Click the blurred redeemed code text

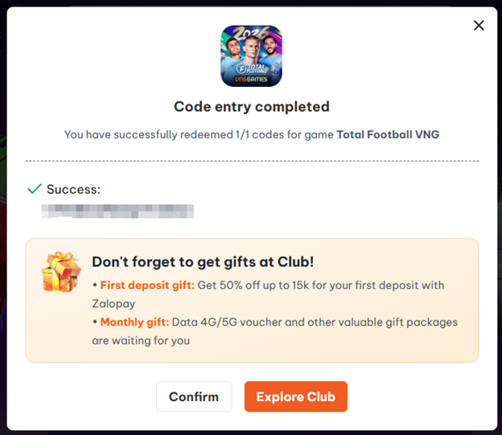[117, 211]
